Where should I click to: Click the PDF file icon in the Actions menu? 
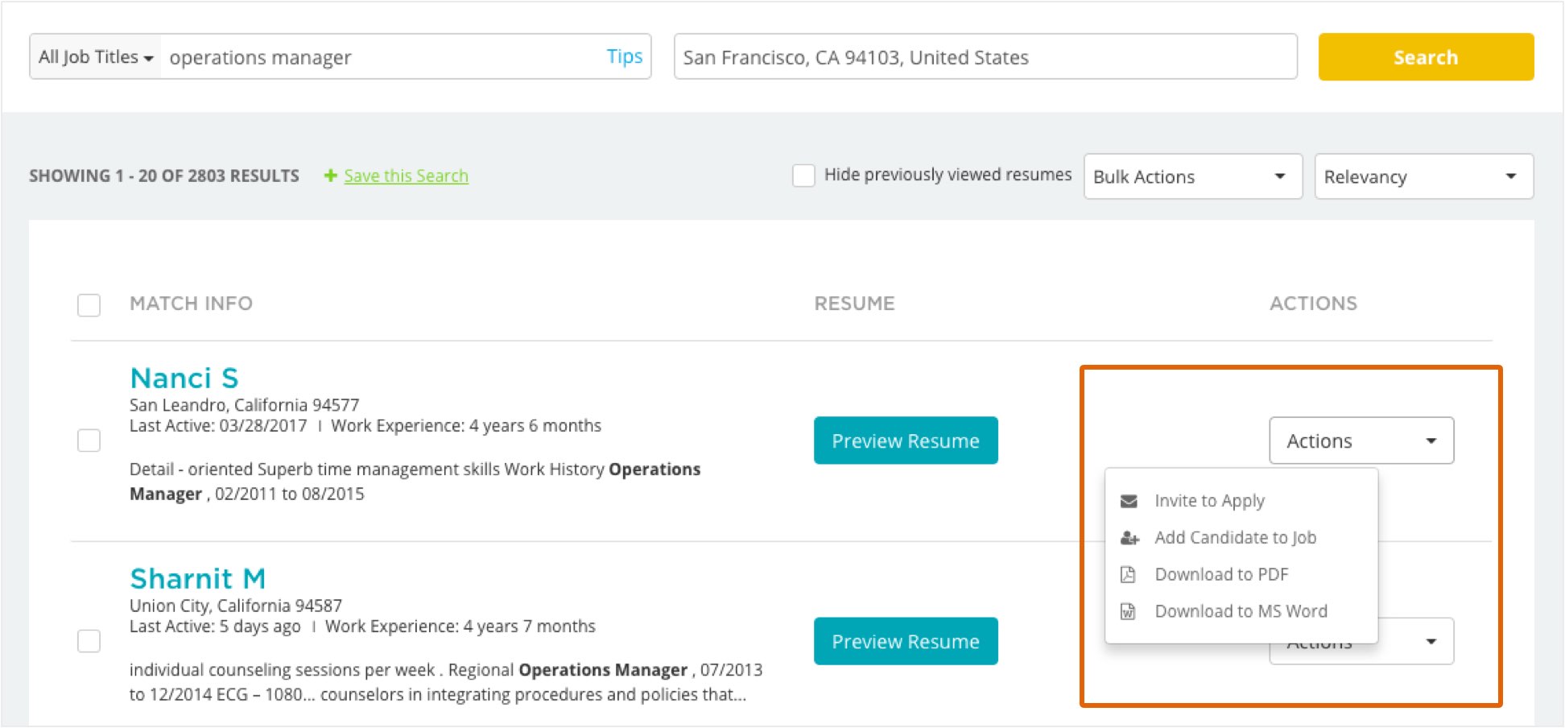(1129, 574)
